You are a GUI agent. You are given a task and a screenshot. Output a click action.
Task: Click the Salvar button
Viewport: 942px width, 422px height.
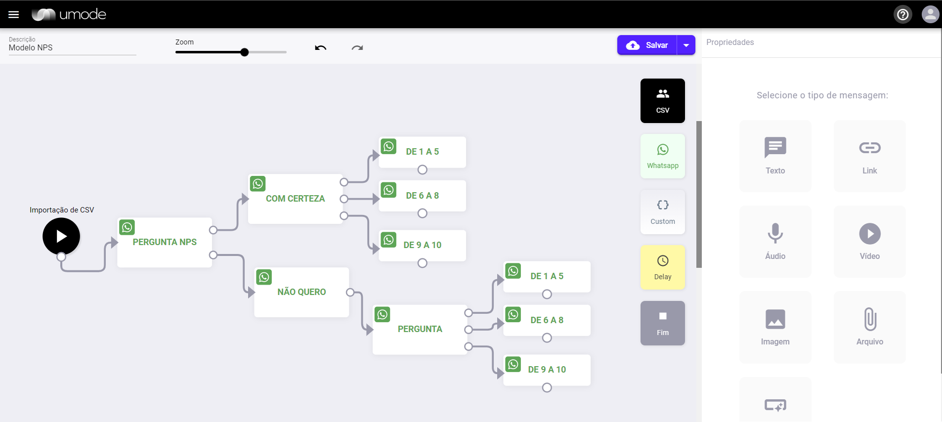pyautogui.click(x=647, y=45)
